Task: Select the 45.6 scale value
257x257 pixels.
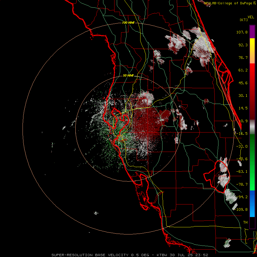Action: (243, 83)
